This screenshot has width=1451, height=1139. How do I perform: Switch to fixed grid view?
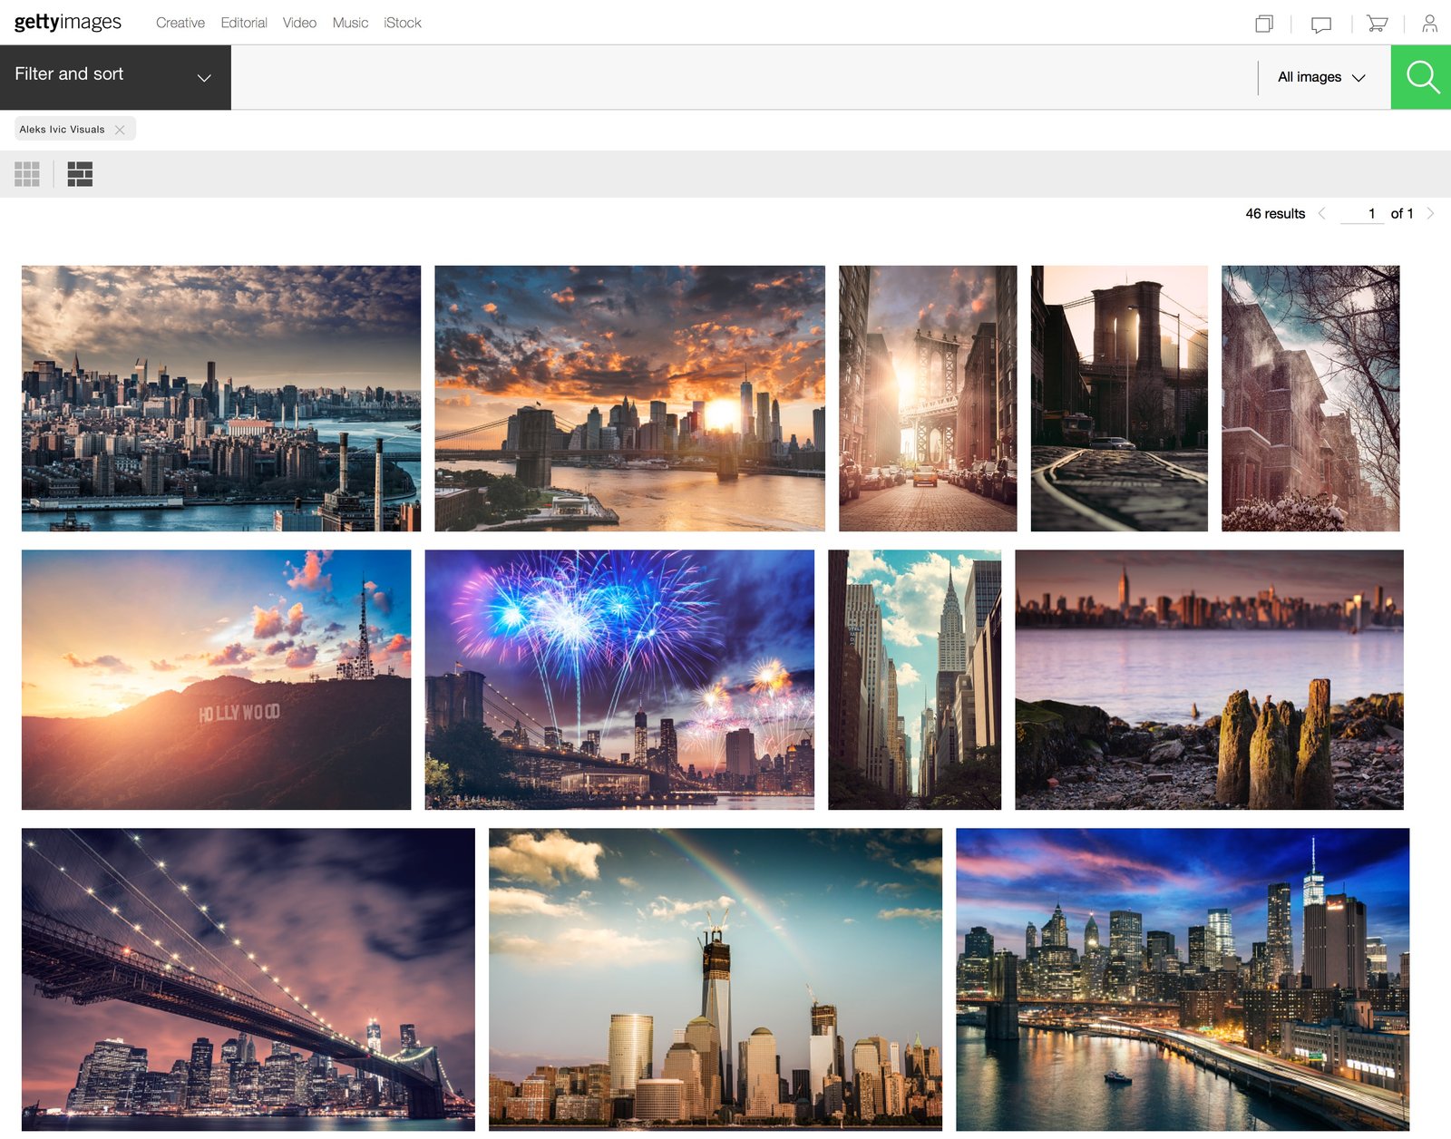point(27,174)
